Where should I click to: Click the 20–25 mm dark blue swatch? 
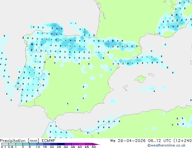(x=54, y=144)
